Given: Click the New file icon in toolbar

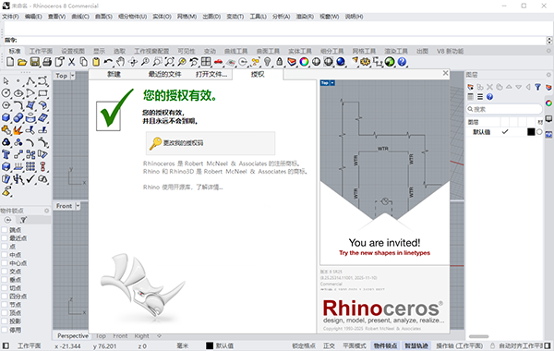Looking at the screenshot, I should 10,62.
